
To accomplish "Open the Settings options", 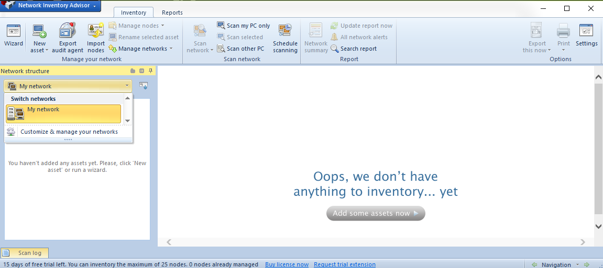I will [586, 36].
